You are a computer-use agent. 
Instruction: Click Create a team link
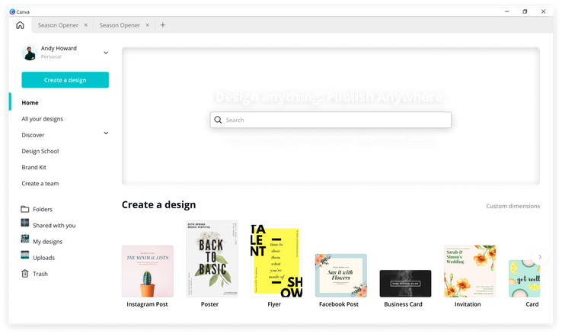click(x=40, y=183)
